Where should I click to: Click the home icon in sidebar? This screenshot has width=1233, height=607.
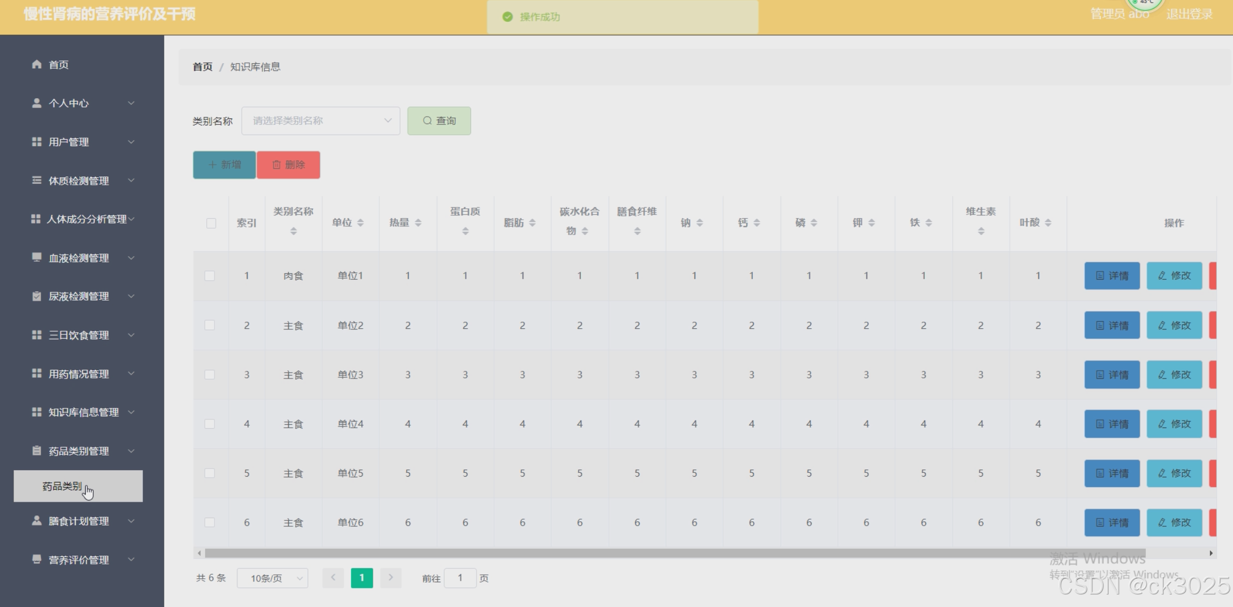pos(37,64)
